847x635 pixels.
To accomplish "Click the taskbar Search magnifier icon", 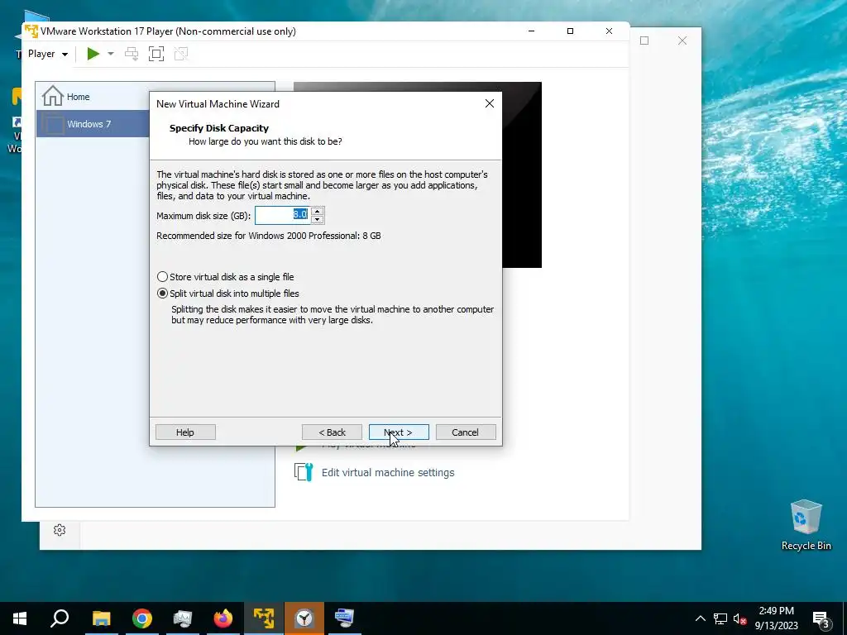I will pyautogui.click(x=60, y=618).
